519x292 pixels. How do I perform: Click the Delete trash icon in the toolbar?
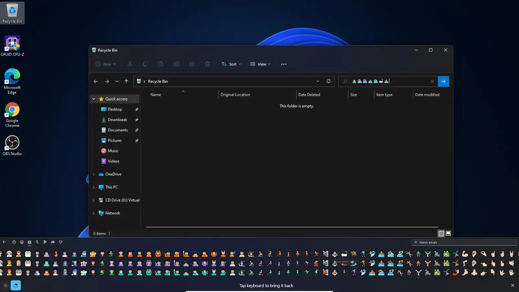pyautogui.click(x=208, y=64)
